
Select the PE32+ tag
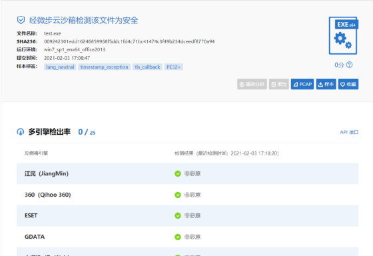(x=174, y=67)
